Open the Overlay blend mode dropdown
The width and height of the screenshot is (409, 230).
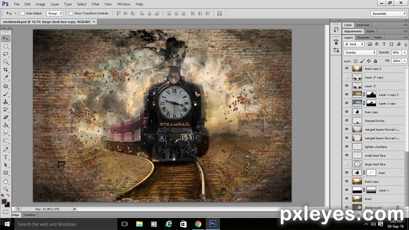pyautogui.click(x=360, y=53)
